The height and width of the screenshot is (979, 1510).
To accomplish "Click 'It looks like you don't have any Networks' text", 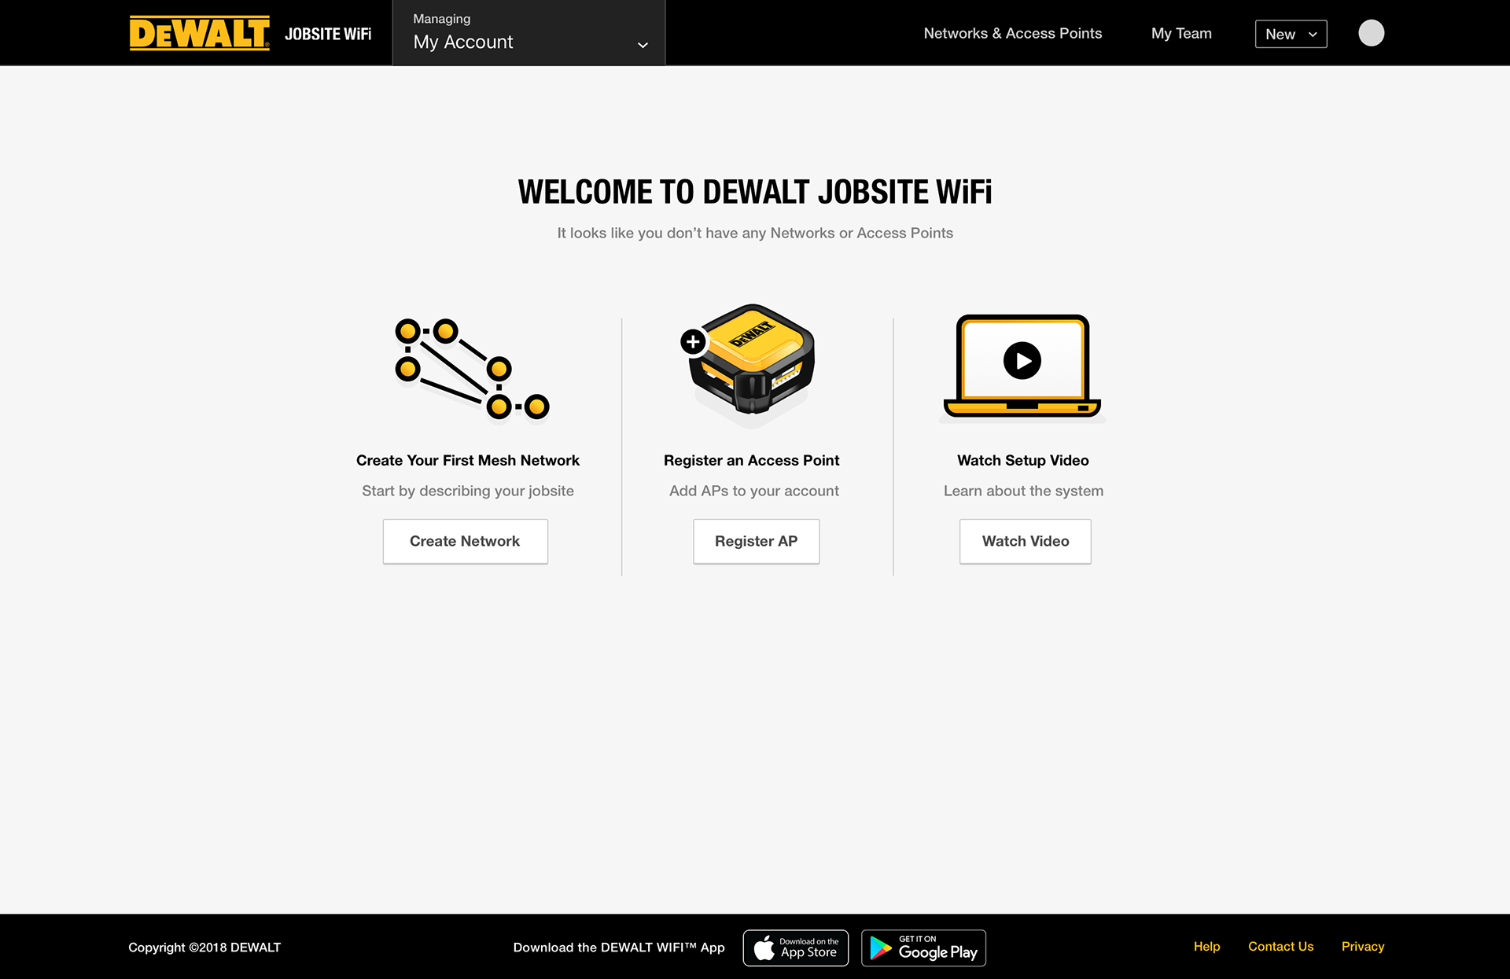I will (x=755, y=233).
